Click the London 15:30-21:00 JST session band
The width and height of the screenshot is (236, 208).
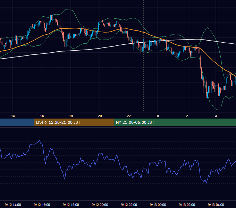74,122
